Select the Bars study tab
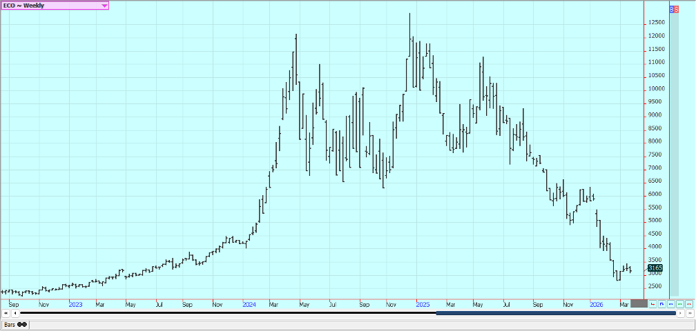Viewport: 696px width, 331px height. click(10, 324)
